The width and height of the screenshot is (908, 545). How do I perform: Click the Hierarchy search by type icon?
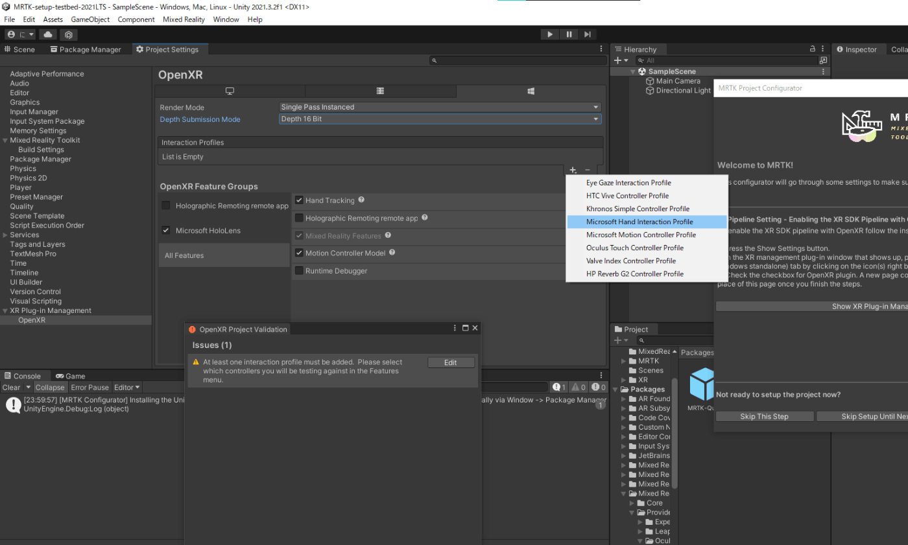(x=824, y=60)
